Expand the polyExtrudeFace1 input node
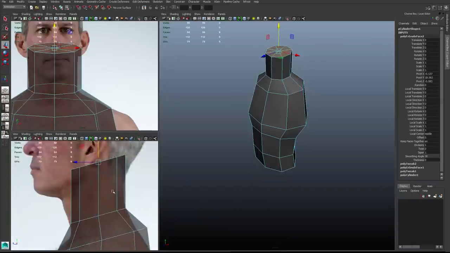 coord(412,168)
